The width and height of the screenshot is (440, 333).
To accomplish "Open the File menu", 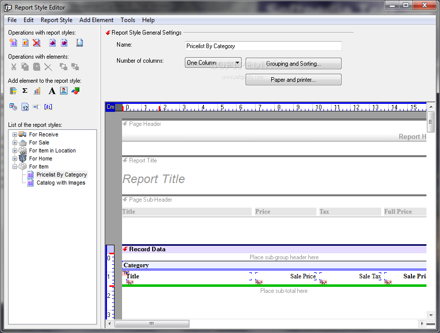I will (12, 20).
